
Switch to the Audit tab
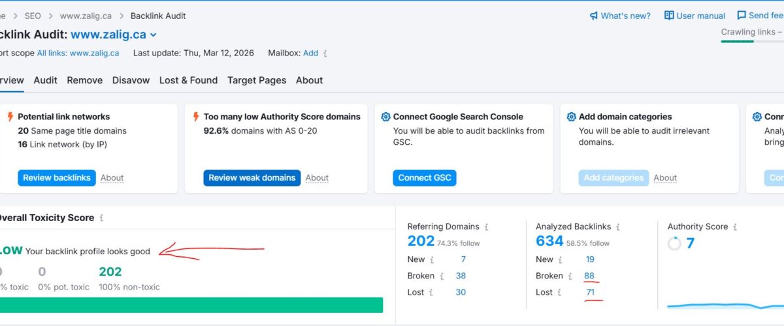(x=46, y=80)
